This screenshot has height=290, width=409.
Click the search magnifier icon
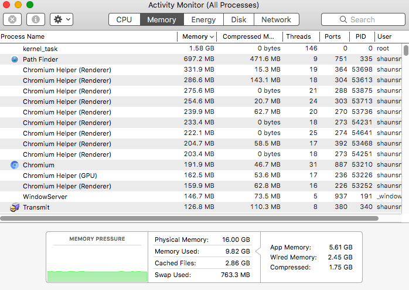point(343,19)
